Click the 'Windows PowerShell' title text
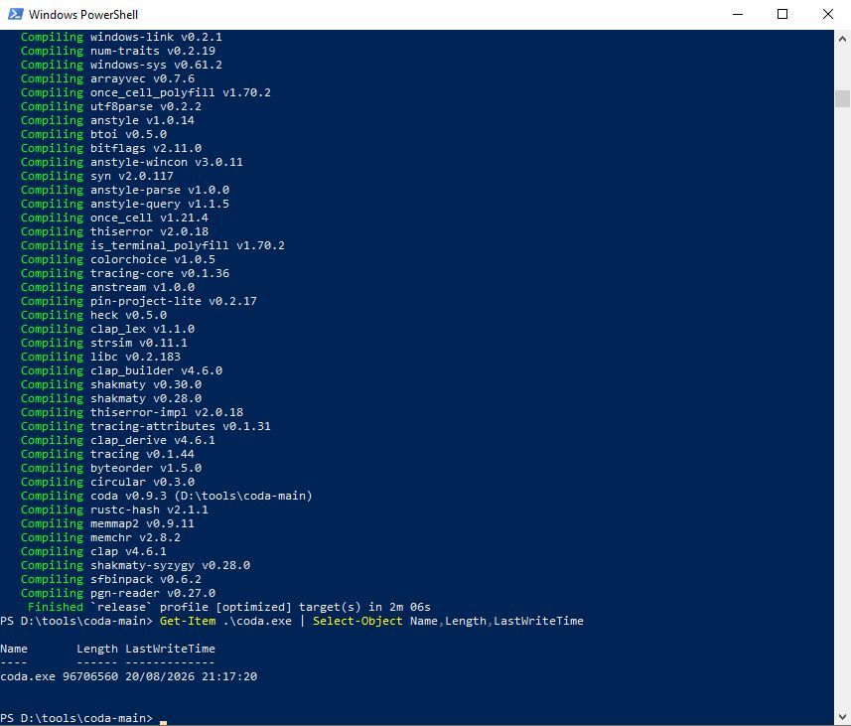 coord(83,15)
